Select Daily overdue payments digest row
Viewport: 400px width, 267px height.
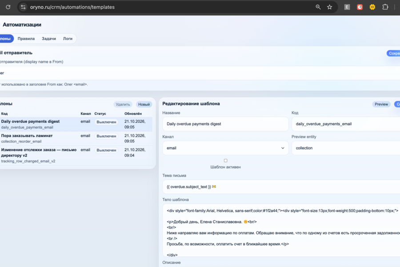pyautogui.click(x=76, y=124)
